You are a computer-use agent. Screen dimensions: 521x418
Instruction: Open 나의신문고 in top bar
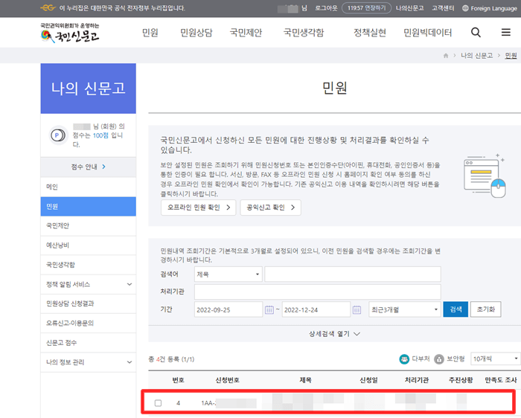click(409, 8)
